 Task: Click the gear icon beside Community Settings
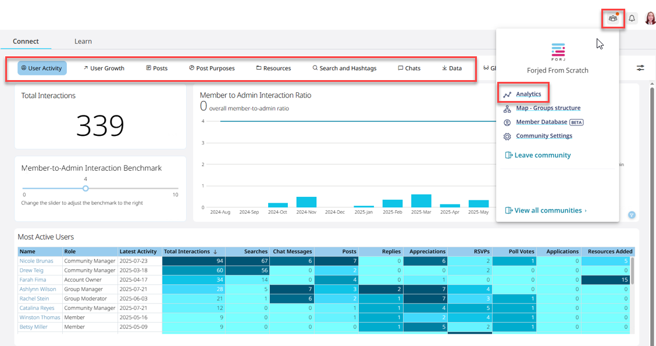tap(507, 136)
